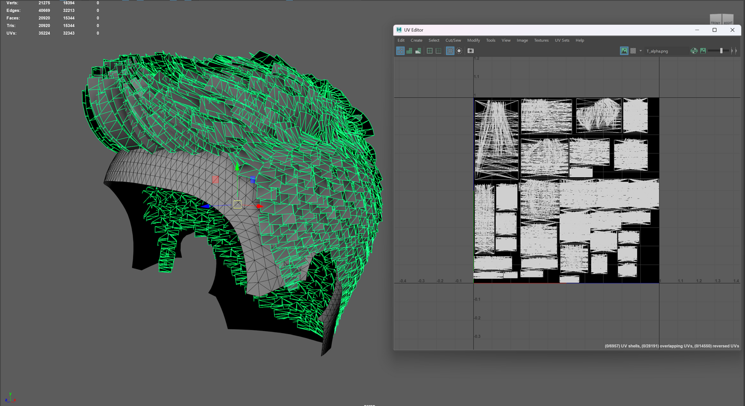Open the Cut/Sew menu

click(x=453, y=40)
